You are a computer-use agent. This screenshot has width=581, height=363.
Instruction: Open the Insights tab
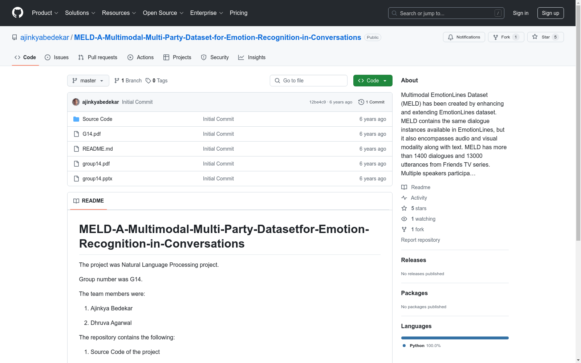pos(252,57)
